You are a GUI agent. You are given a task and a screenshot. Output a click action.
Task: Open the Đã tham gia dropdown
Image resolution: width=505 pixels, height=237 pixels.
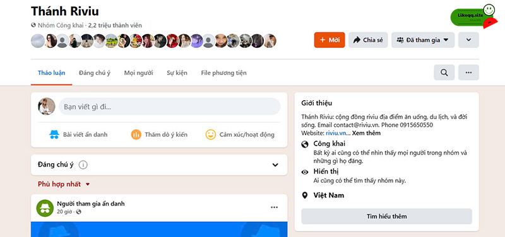422,40
